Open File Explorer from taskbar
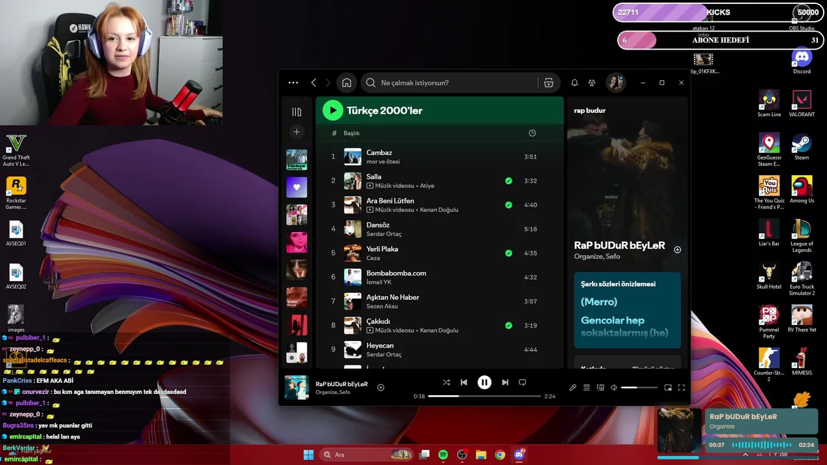The image size is (827, 465). pos(481,455)
